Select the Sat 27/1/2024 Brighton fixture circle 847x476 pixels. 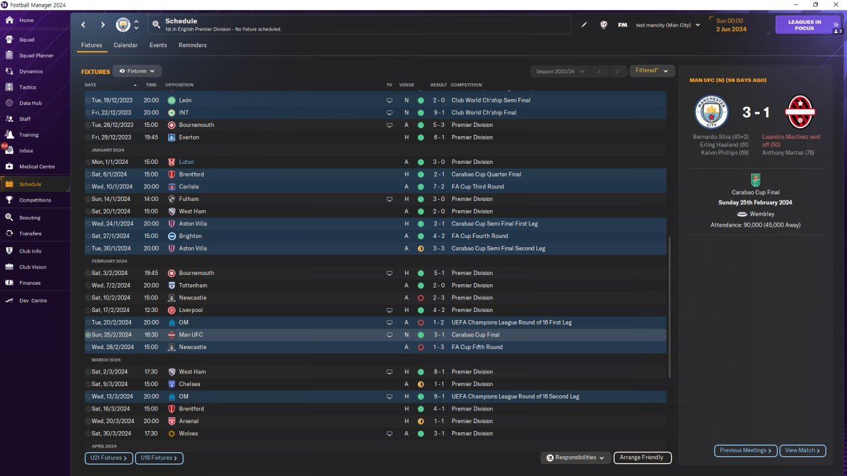click(88, 236)
